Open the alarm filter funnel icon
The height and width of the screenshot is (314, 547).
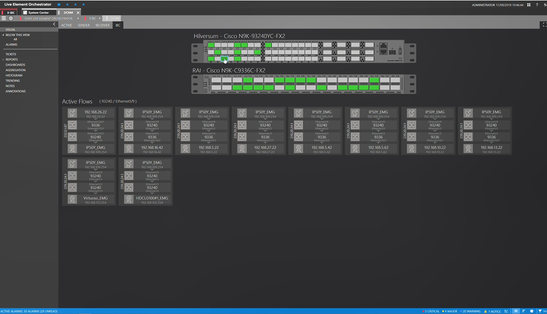click(540, 311)
